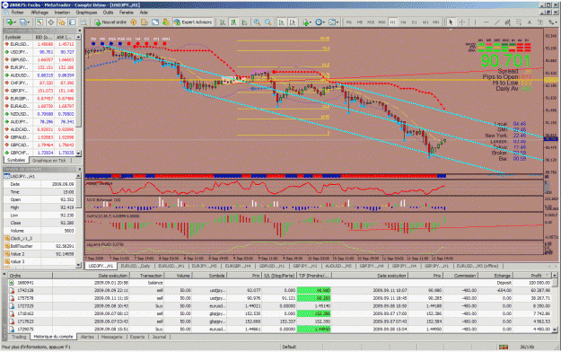Image resolution: width=561 pixels, height=352 pixels.
Task: Switch timeframe to M15
Action: 371,22
